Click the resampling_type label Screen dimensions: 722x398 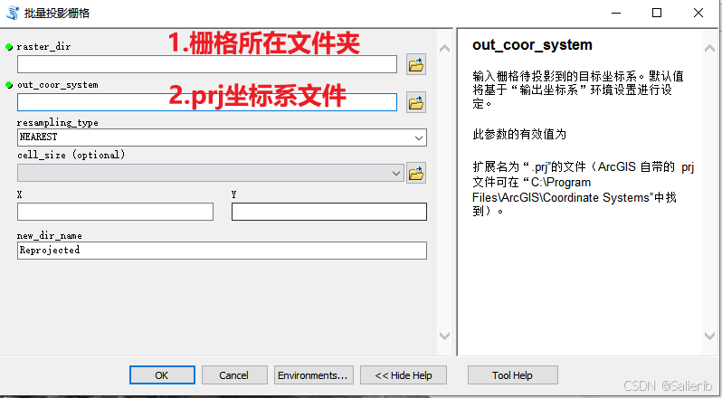point(58,122)
